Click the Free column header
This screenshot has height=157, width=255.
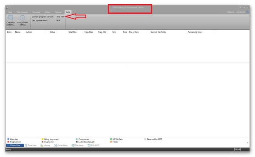coord(125,32)
